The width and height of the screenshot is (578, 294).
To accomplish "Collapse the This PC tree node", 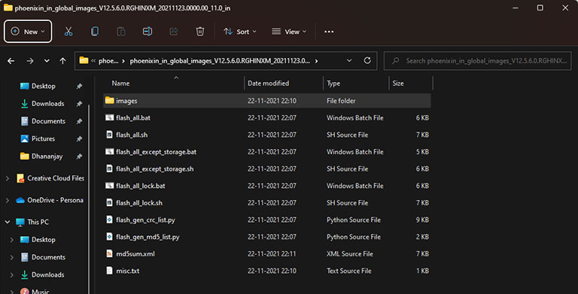I will pyautogui.click(x=8, y=222).
